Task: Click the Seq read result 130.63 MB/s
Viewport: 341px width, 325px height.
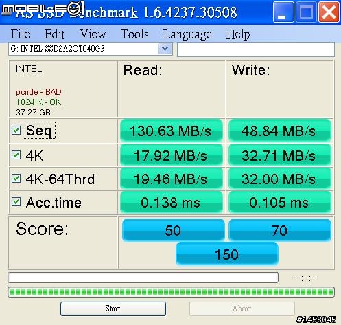Action: pyautogui.click(x=171, y=131)
